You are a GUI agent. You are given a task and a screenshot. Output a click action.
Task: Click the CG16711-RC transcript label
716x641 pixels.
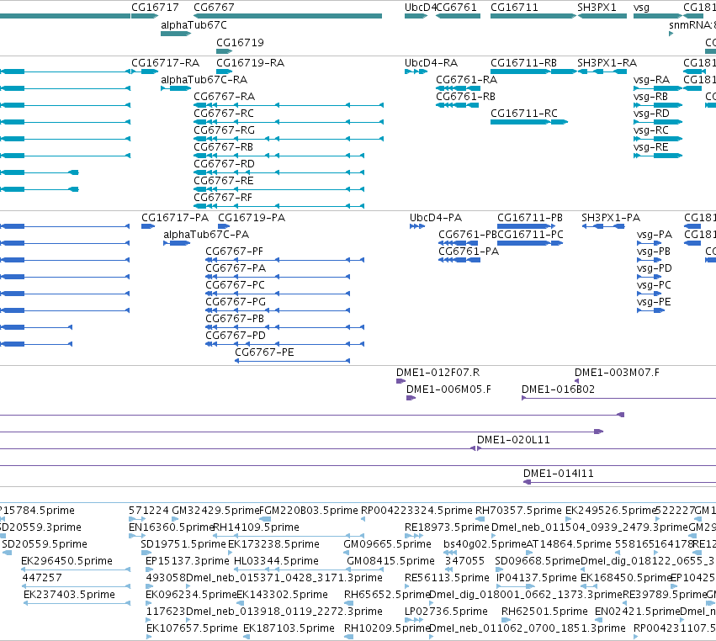coord(524,114)
